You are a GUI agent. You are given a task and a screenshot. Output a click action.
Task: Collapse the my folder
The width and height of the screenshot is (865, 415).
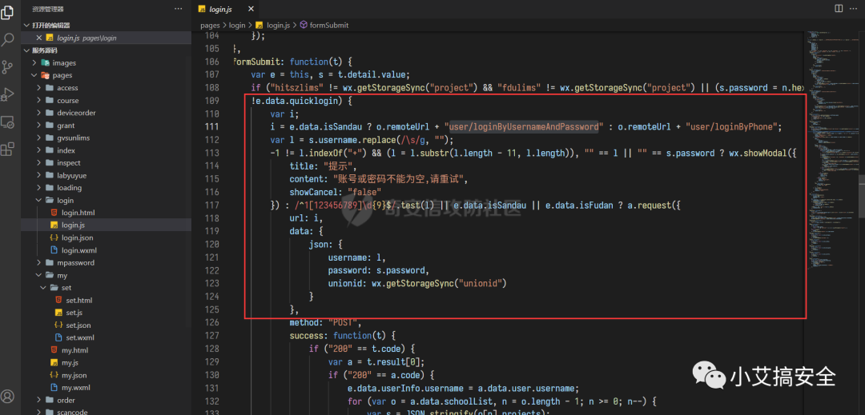pyautogui.click(x=62, y=275)
